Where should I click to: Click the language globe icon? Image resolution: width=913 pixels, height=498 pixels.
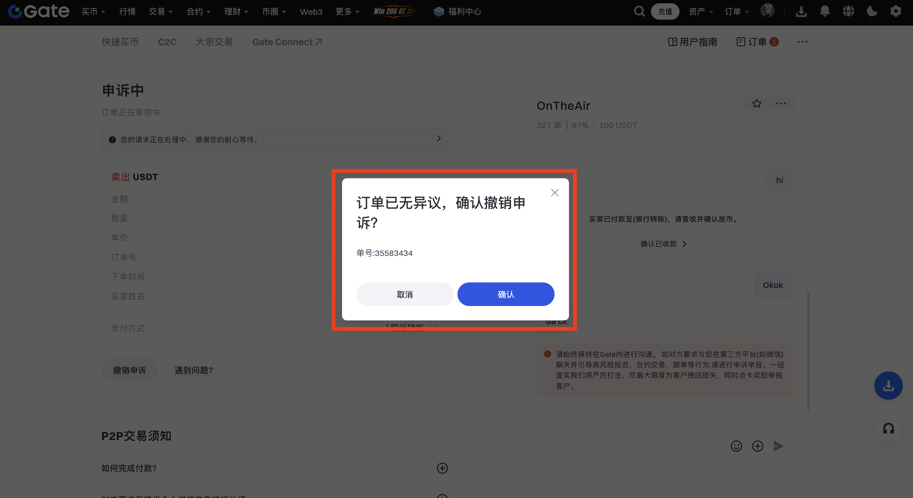tap(848, 12)
